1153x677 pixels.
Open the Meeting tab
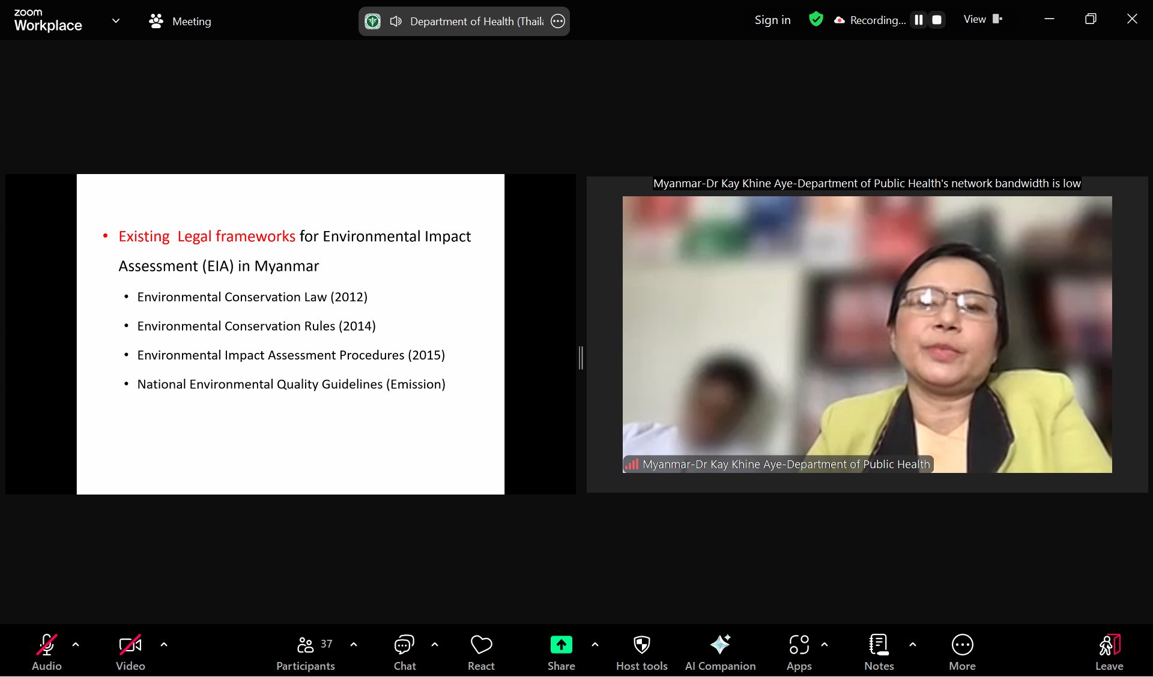[180, 21]
